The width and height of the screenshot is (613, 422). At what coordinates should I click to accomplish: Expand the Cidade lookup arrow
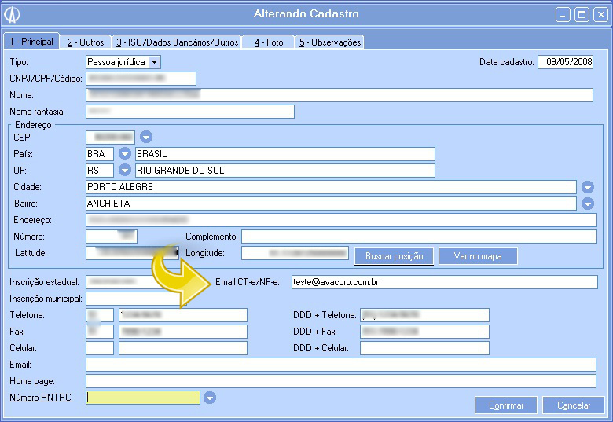coord(588,187)
